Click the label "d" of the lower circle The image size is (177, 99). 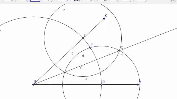point(83,56)
